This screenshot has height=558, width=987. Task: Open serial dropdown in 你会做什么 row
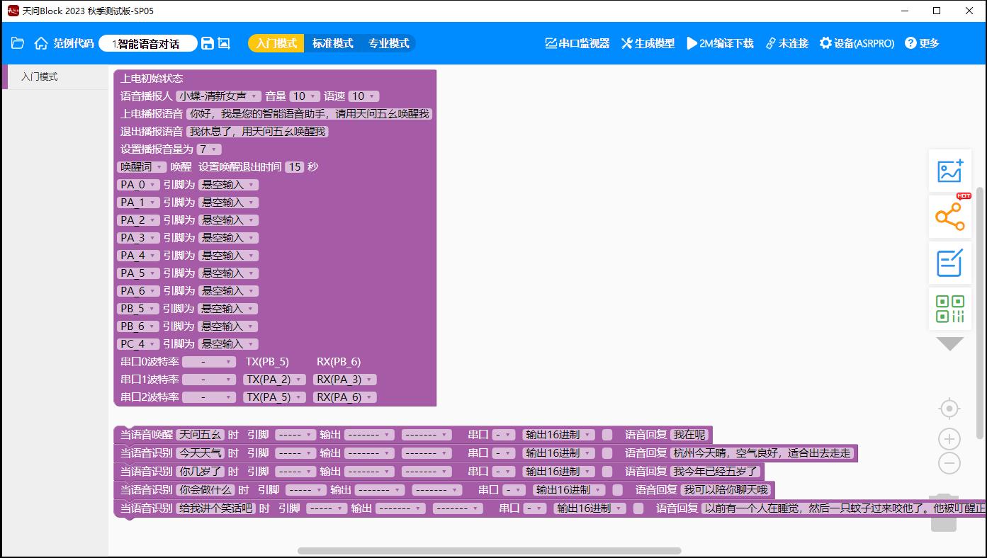click(x=514, y=489)
